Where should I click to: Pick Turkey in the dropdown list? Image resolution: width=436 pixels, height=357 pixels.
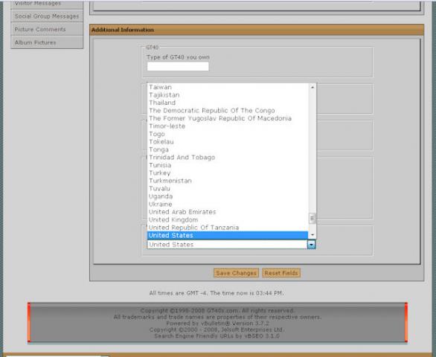(160, 173)
